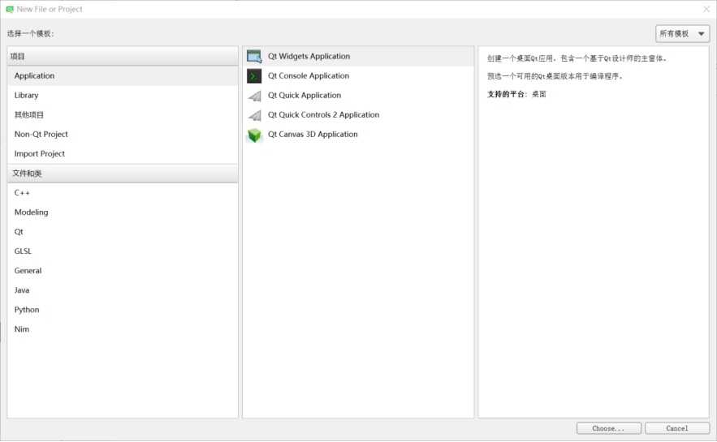Select the Python file category

tap(123, 310)
